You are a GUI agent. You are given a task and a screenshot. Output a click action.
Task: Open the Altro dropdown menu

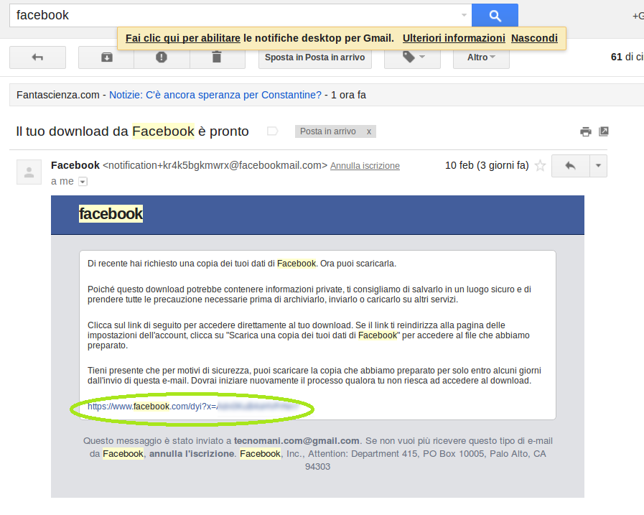pyautogui.click(x=481, y=57)
